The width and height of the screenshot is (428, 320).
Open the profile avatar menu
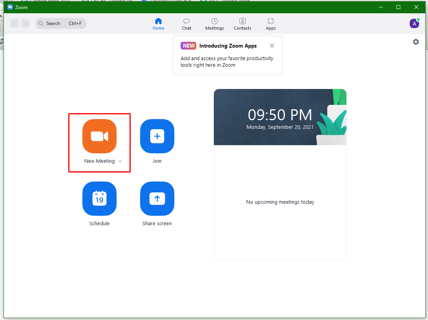coord(414,23)
